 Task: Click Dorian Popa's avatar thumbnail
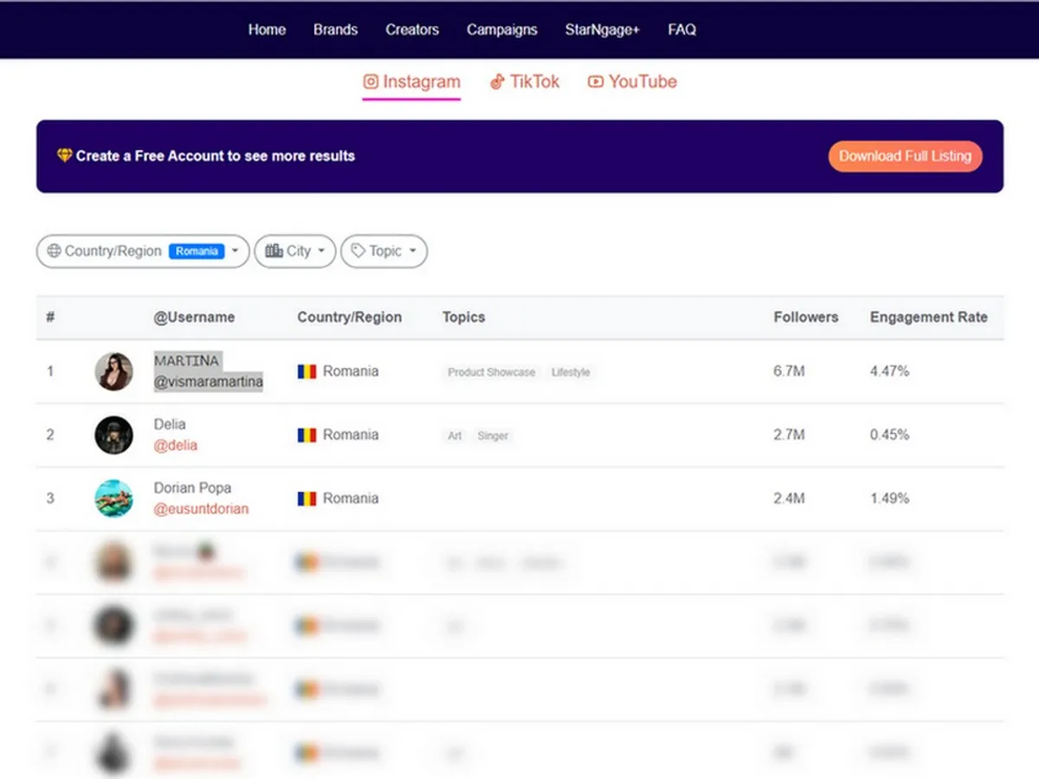point(113,499)
